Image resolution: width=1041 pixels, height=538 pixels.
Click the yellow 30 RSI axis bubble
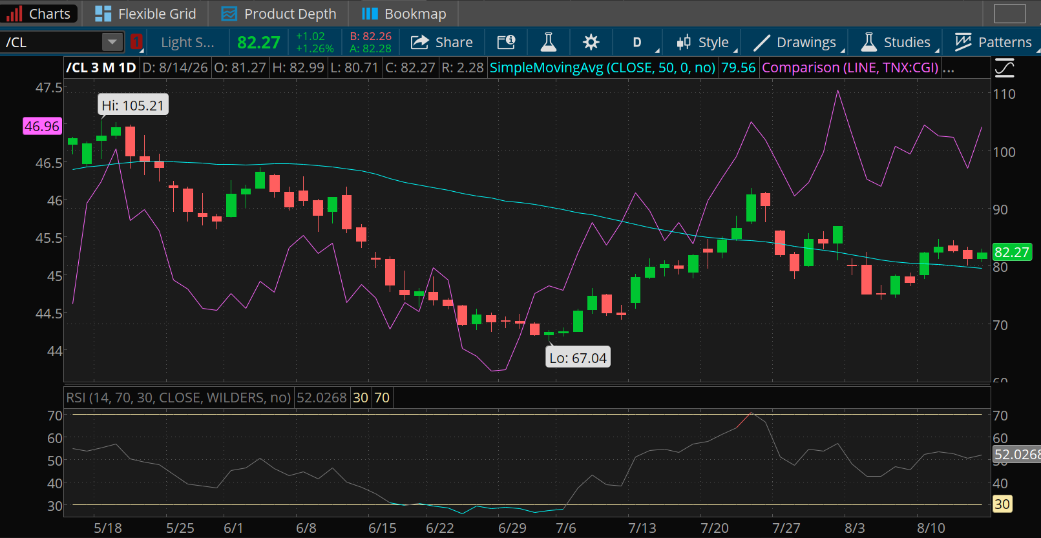(1002, 504)
